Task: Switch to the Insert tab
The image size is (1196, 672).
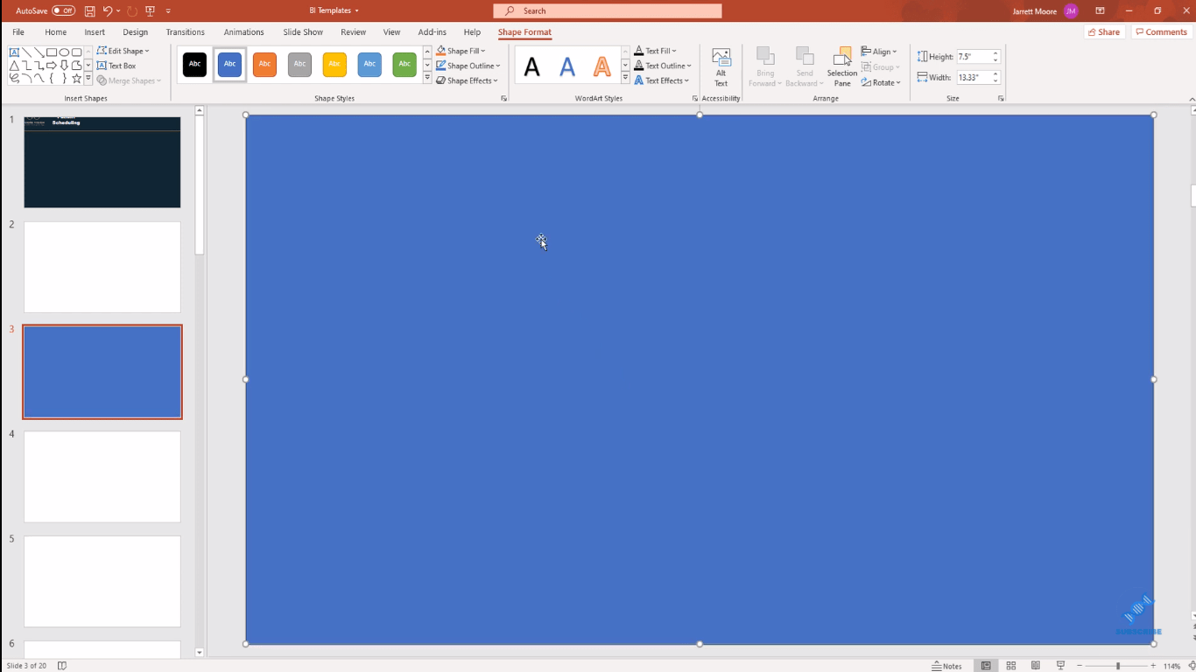Action: click(95, 32)
